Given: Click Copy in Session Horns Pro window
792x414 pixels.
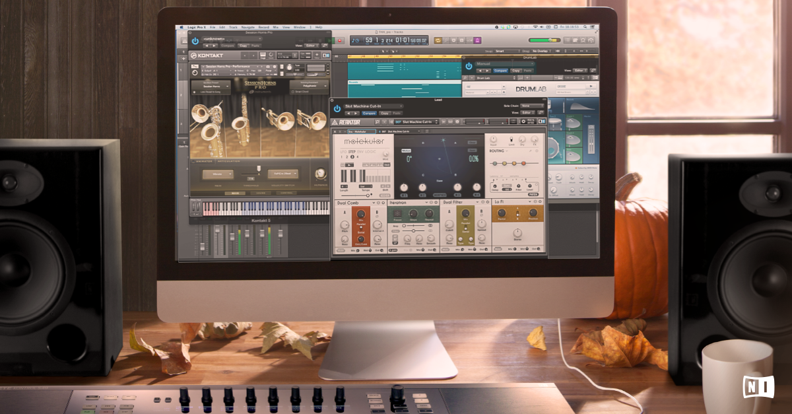Looking at the screenshot, I should tap(243, 46).
